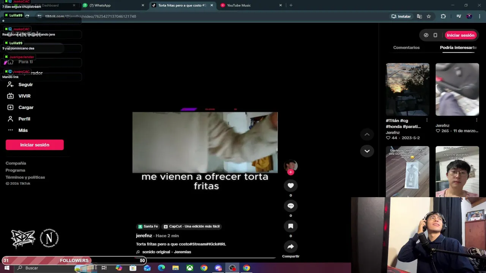Click the Más three-dots icon in sidebar
486x273 pixels.
11,130
